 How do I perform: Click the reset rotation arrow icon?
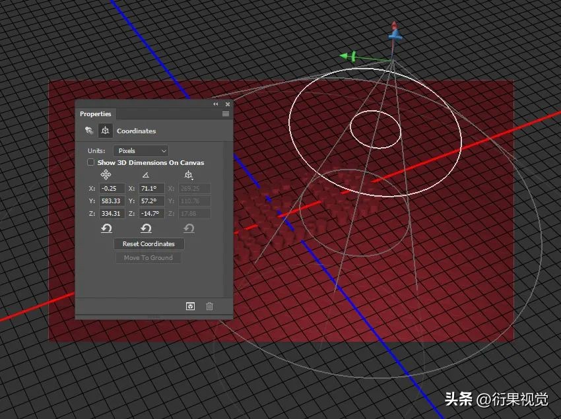[147, 228]
